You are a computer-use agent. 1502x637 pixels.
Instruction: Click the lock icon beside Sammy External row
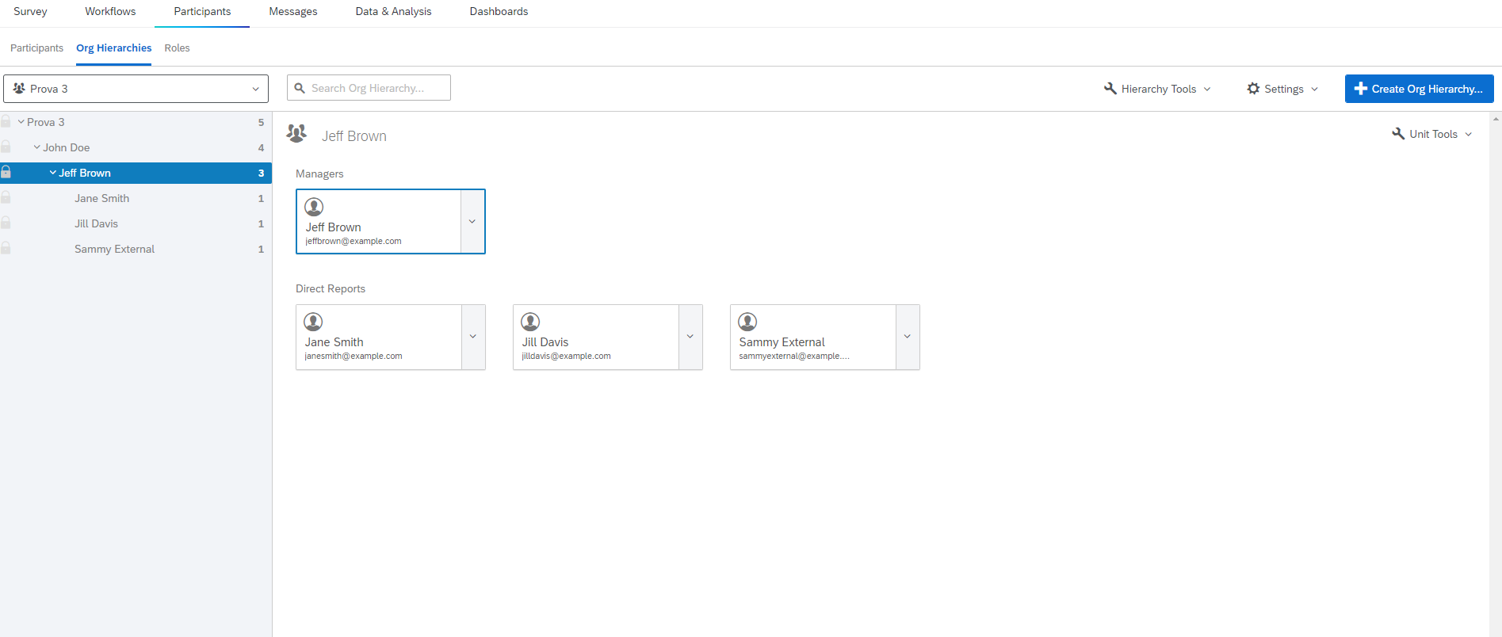click(6, 249)
